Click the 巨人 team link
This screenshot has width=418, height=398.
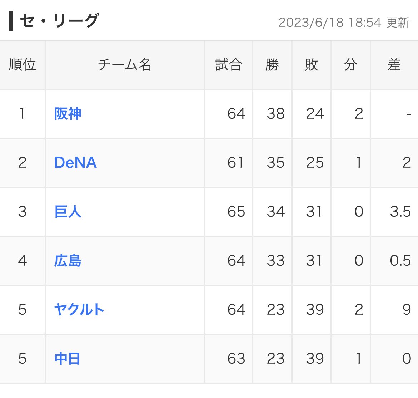[x=68, y=212]
